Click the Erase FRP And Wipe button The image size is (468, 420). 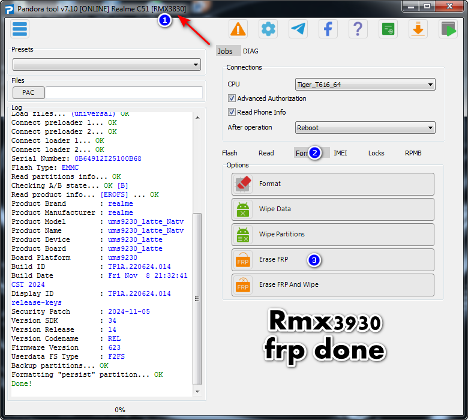[x=333, y=285]
